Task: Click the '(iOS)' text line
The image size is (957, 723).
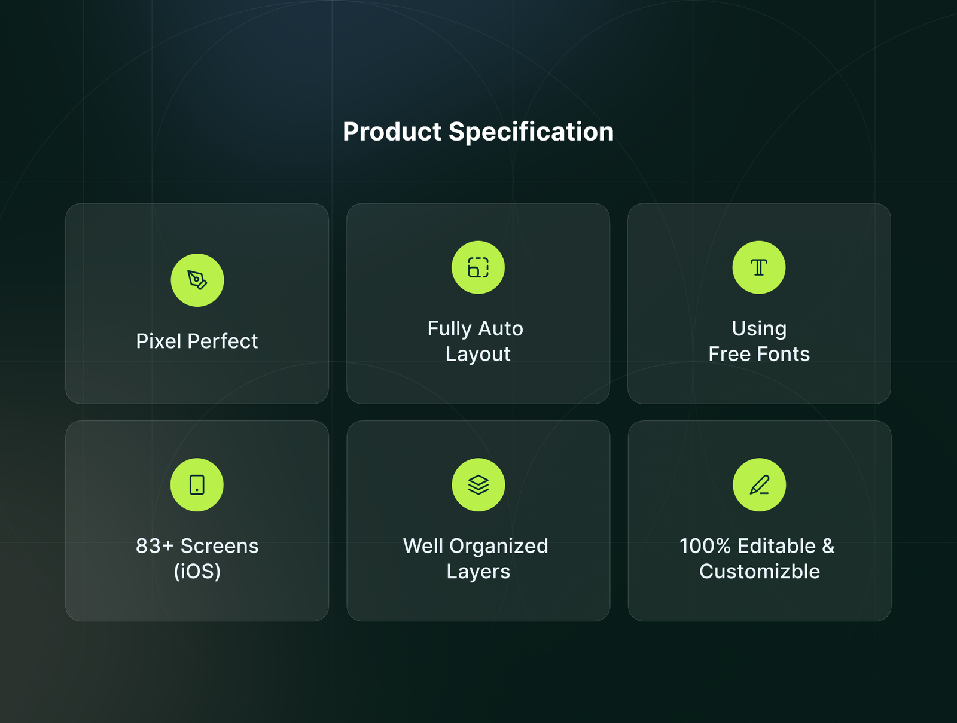Action: pos(197,571)
